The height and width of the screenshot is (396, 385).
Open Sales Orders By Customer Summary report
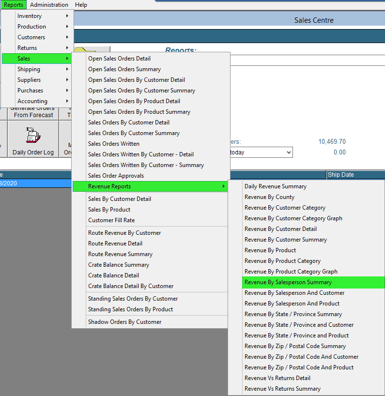151,133
